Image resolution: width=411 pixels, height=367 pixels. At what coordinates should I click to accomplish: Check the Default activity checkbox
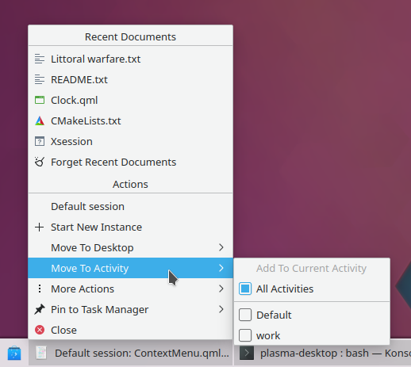245,315
